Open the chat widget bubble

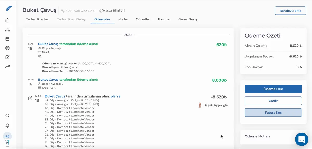pos(302,139)
